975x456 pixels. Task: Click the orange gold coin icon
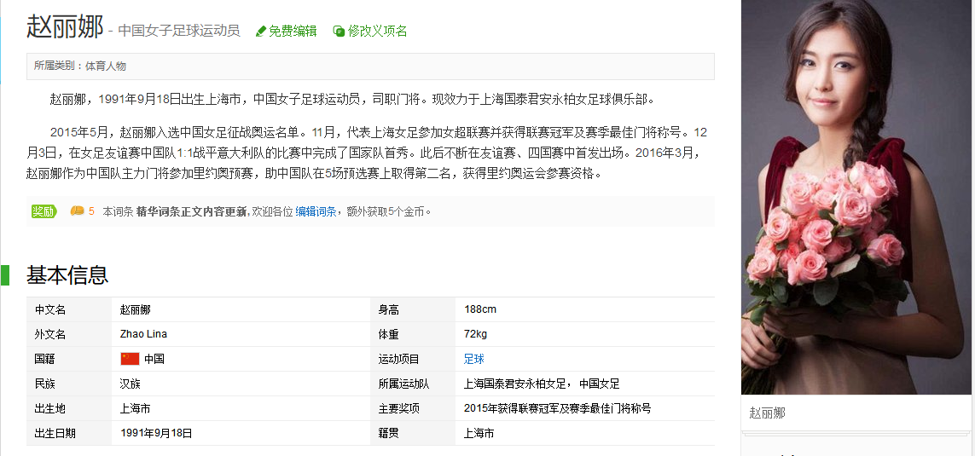tap(77, 211)
